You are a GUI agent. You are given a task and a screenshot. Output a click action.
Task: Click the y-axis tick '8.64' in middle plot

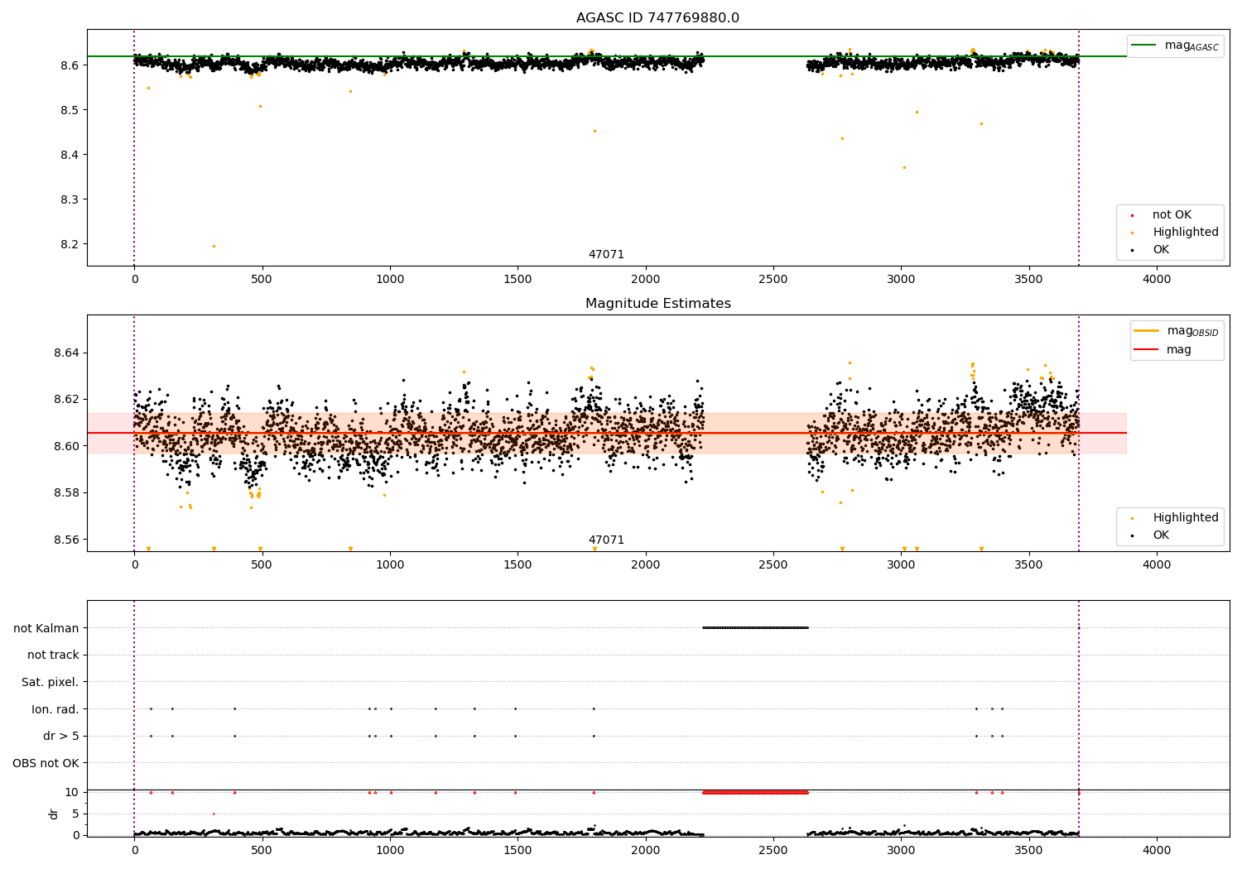[x=66, y=353]
